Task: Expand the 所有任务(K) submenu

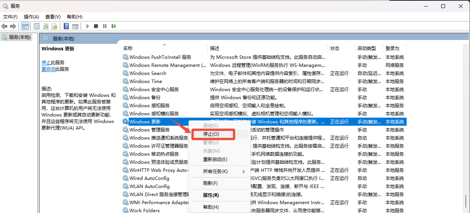Action: 219,171
